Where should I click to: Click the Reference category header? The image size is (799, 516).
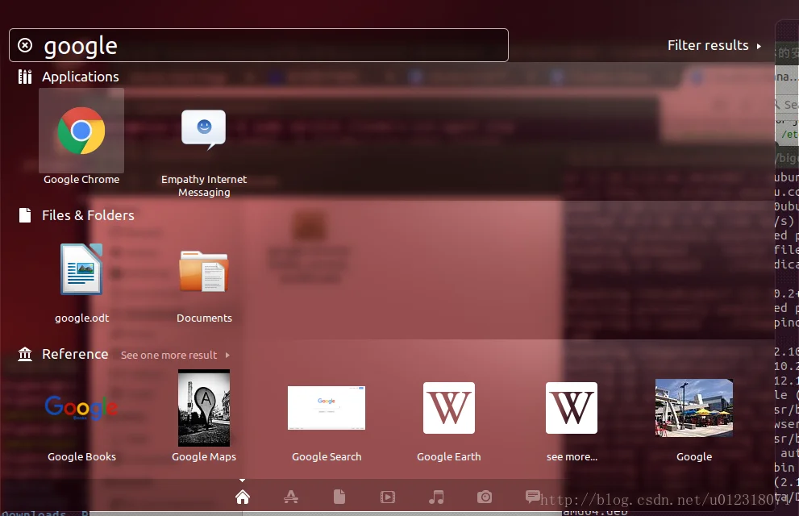[x=75, y=354]
